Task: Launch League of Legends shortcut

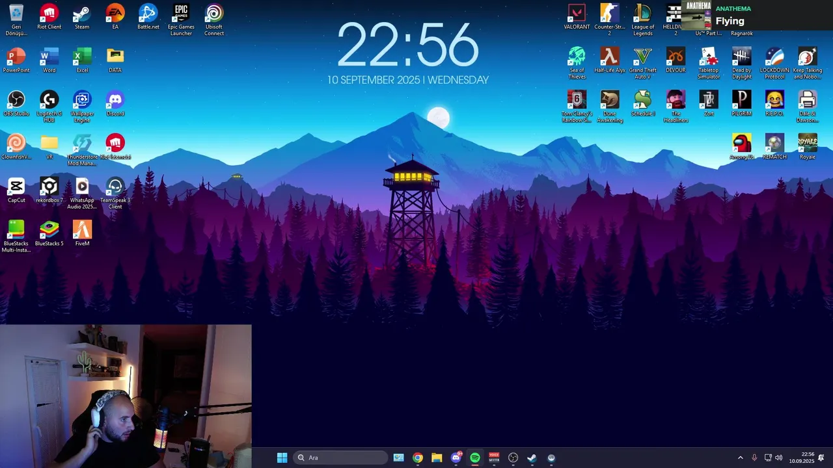Action: point(642,20)
